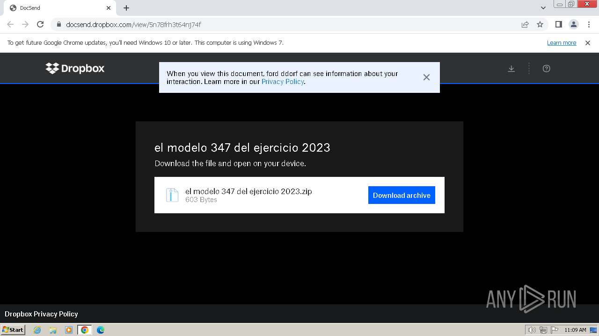
Task: Open the Chrome profile icon
Action: point(574,24)
